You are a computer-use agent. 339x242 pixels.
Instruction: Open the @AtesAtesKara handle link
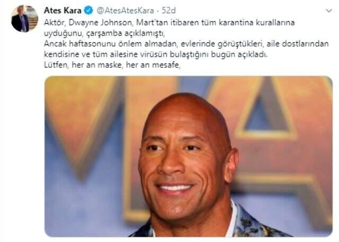click(x=125, y=11)
